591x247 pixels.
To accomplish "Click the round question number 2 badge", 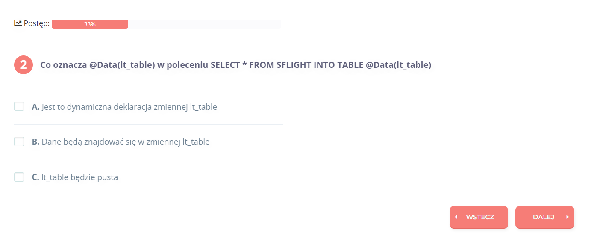I will 24,65.
